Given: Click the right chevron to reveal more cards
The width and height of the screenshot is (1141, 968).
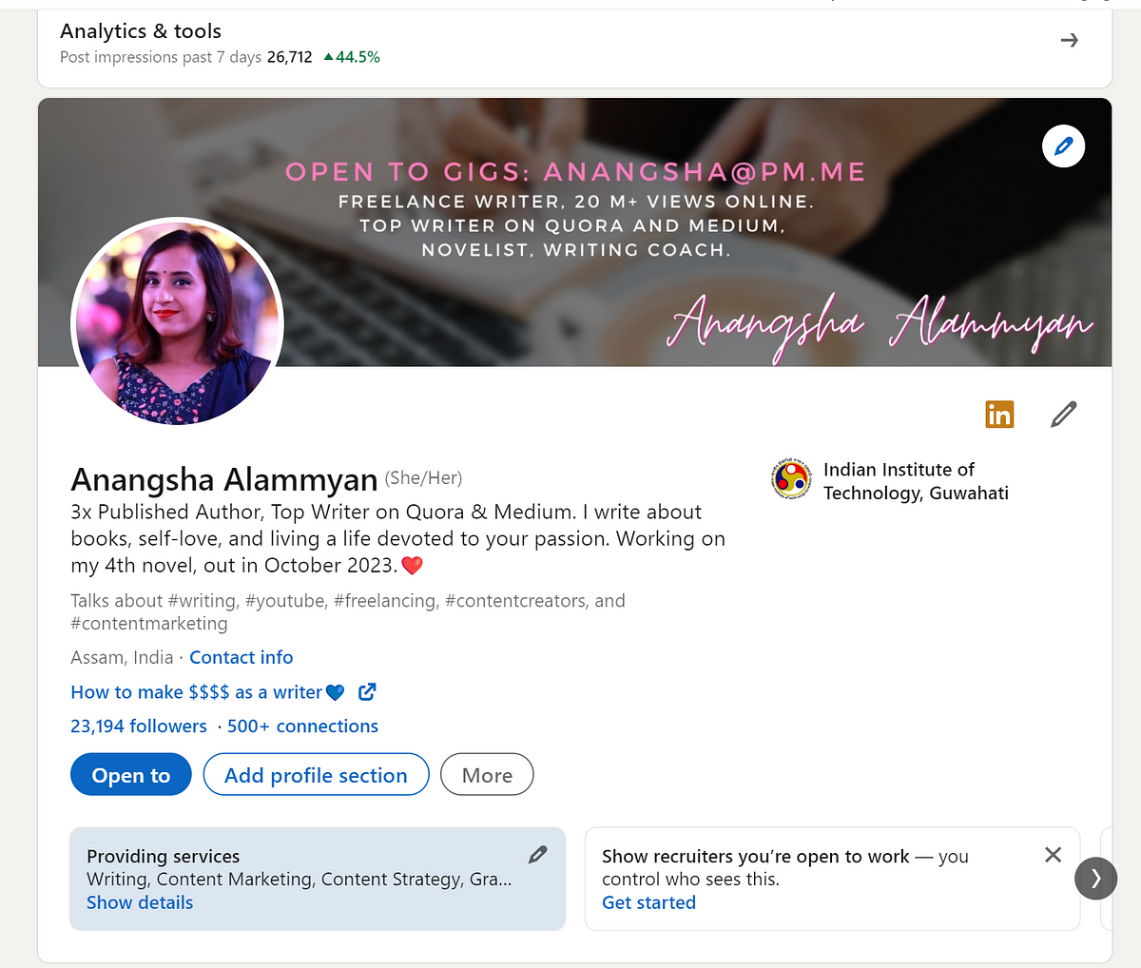Looking at the screenshot, I should pos(1095,879).
